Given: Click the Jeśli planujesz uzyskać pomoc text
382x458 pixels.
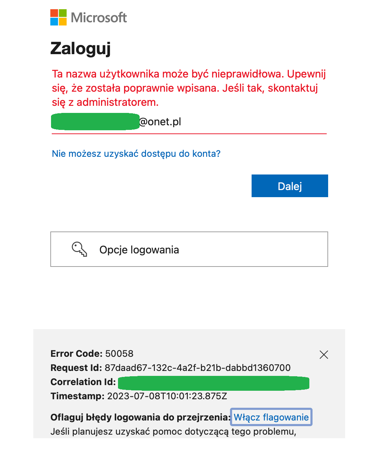Looking at the screenshot, I should point(173,432).
